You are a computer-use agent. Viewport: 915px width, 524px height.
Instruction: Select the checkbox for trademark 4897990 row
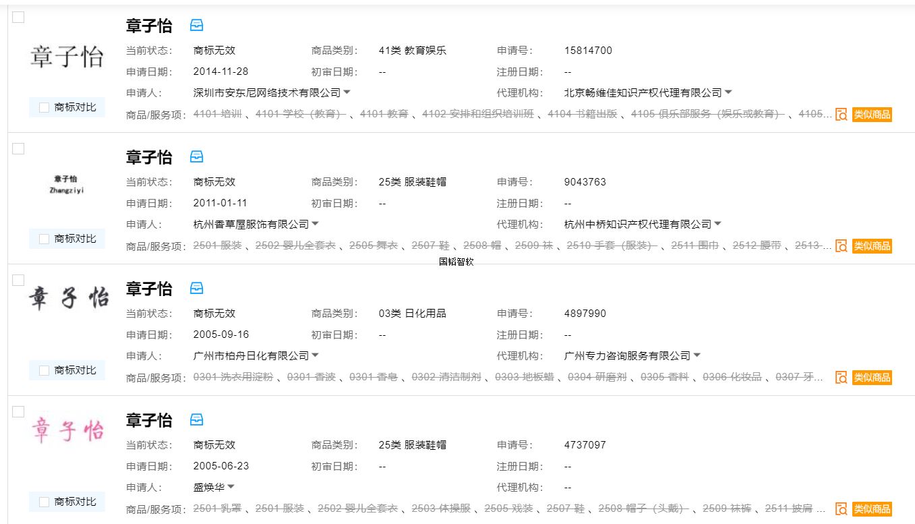[19, 280]
